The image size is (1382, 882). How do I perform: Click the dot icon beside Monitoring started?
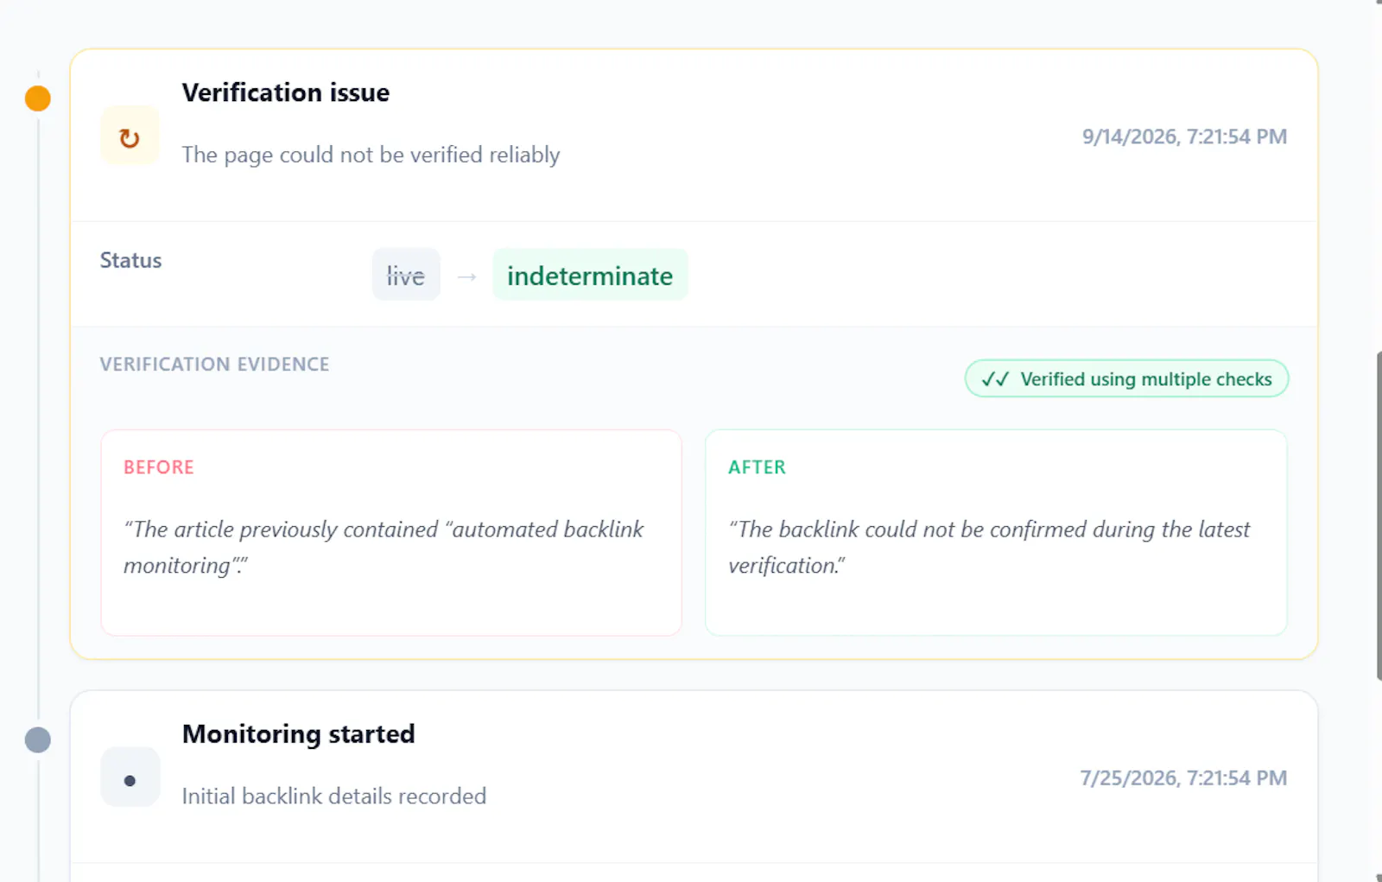130,778
